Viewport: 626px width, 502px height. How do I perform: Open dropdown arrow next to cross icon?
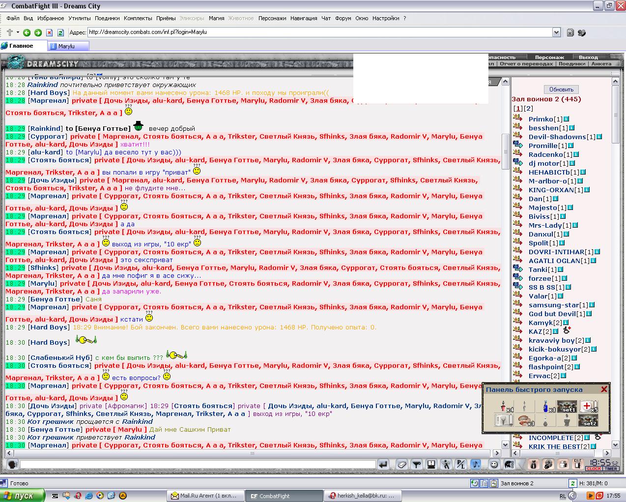pos(18,32)
